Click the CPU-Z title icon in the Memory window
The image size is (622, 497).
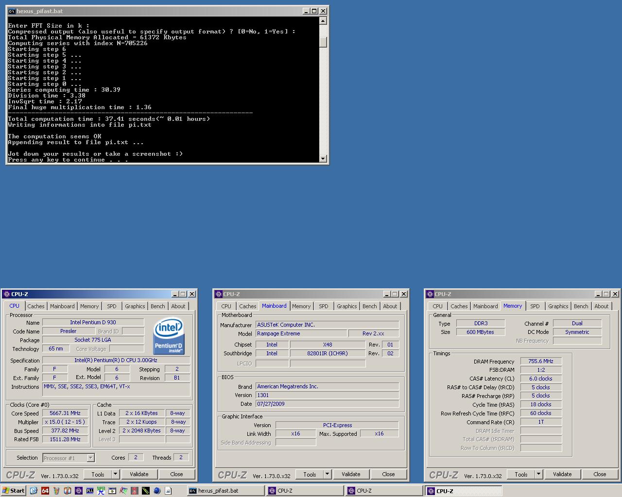[430, 294]
